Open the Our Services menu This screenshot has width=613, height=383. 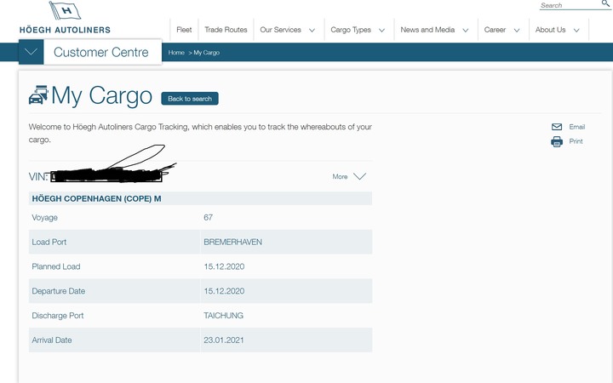click(280, 30)
